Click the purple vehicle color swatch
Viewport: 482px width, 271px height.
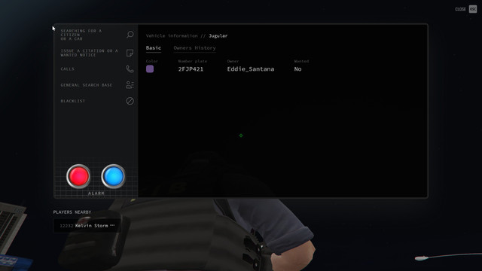click(150, 69)
